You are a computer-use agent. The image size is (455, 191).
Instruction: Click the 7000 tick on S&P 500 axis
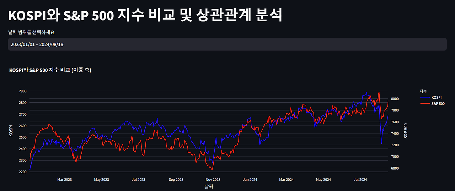point(395,157)
